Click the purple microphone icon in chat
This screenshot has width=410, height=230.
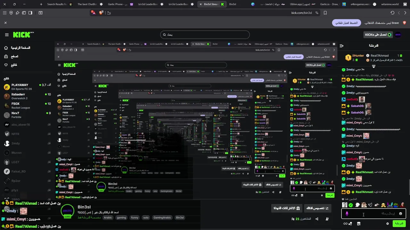pos(347,213)
